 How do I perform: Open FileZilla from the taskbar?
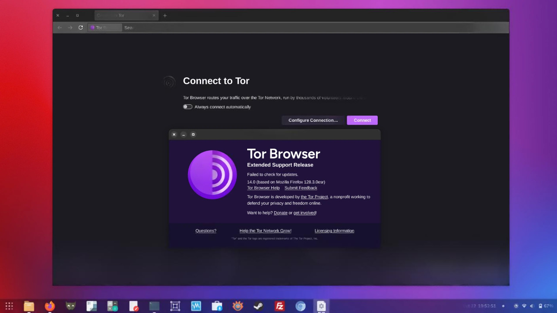(x=279, y=306)
